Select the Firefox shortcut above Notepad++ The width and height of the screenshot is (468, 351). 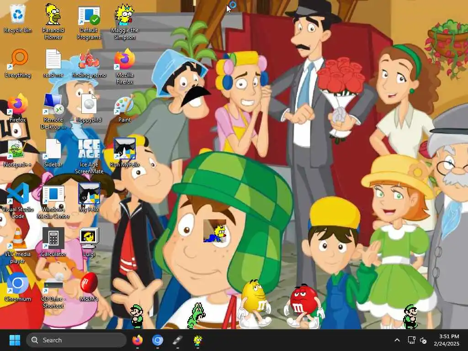[x=18, y=108]
